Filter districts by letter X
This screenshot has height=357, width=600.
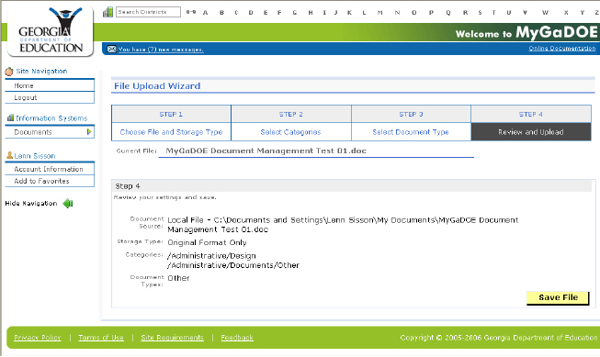[x=566, y=13]
